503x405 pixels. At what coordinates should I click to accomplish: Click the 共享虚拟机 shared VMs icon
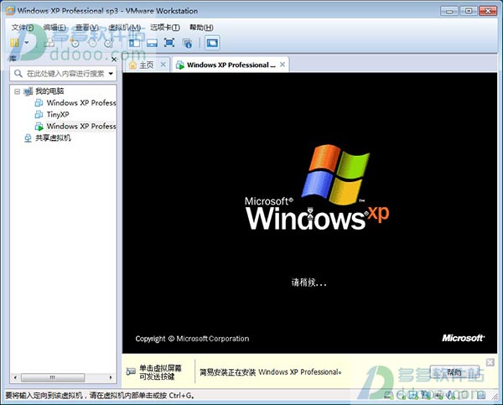(29, 138)
